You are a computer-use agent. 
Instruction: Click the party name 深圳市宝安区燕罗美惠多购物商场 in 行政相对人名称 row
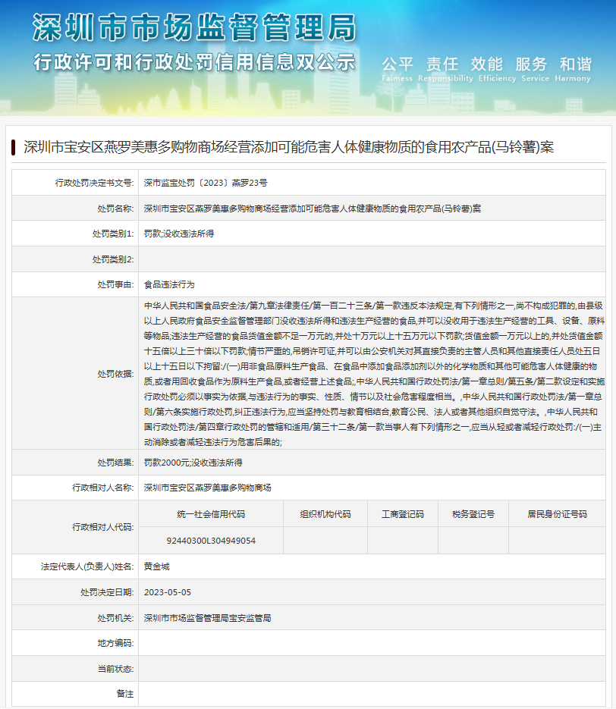click(x=208, y=488)
